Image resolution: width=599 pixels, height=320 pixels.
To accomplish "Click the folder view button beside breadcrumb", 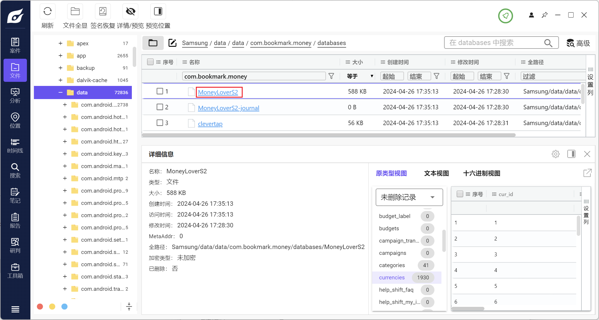I will (153, 43).
